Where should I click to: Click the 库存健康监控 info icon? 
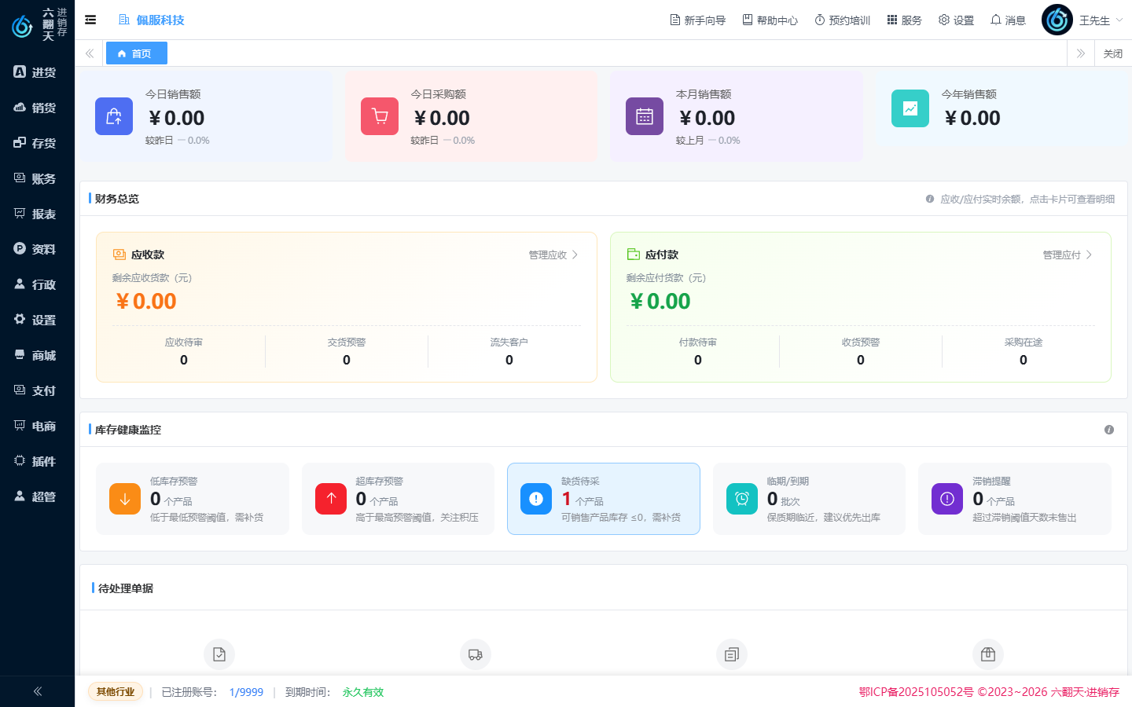1109,430
